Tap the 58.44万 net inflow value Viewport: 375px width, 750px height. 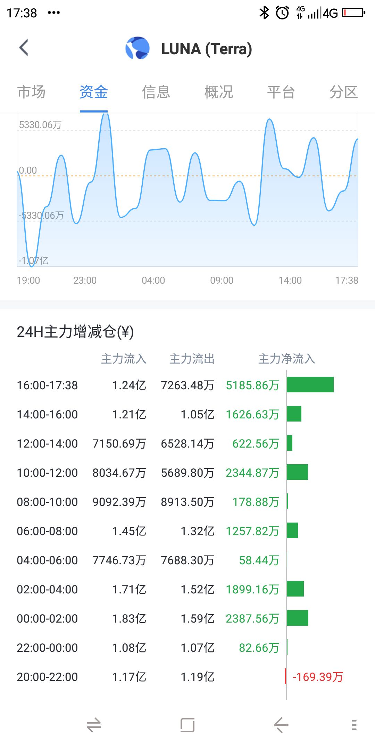coord(259,560)
